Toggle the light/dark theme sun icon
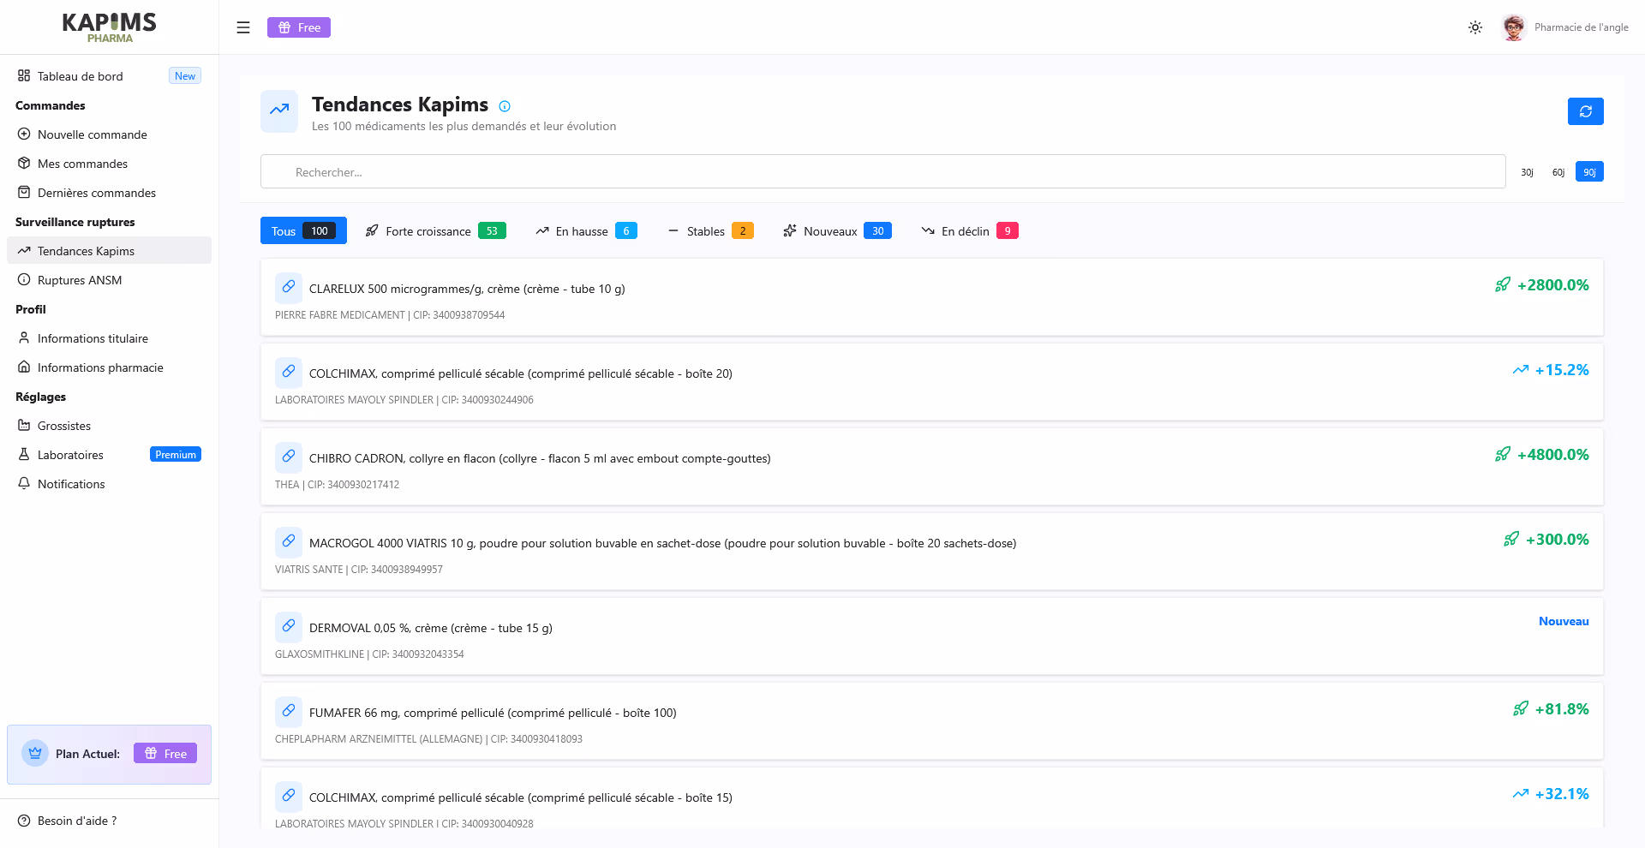The width and height of the screenshot is (1645, 848). [x=1475, y=27]
